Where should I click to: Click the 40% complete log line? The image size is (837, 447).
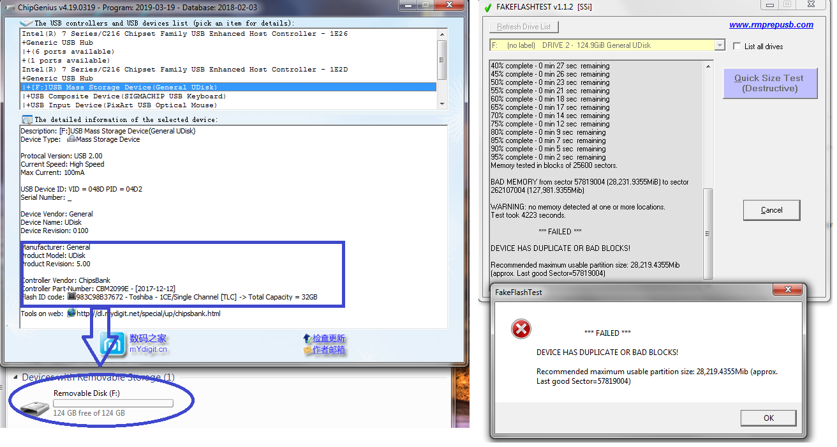tap(550, 66)
